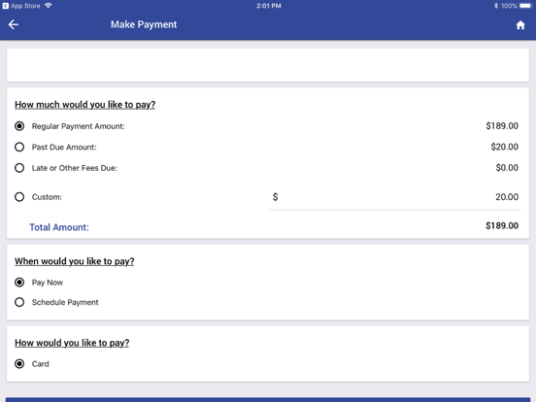The width and height of the screenshot is (536, 402).
Task: Click 'When would you like to pay?' heading
Action: (x=74, y=261)
